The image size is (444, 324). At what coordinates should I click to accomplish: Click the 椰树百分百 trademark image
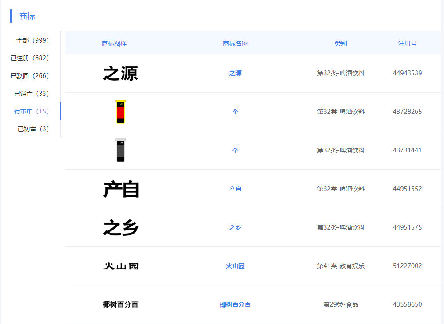click(x=120, y=304)
